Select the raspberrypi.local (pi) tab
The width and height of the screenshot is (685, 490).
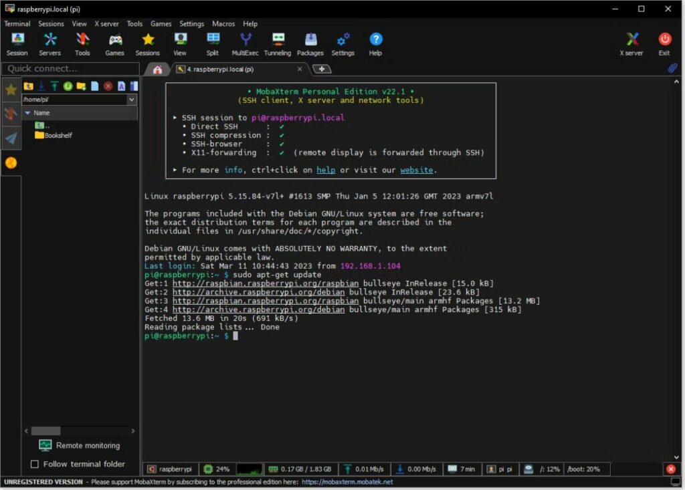239,69
